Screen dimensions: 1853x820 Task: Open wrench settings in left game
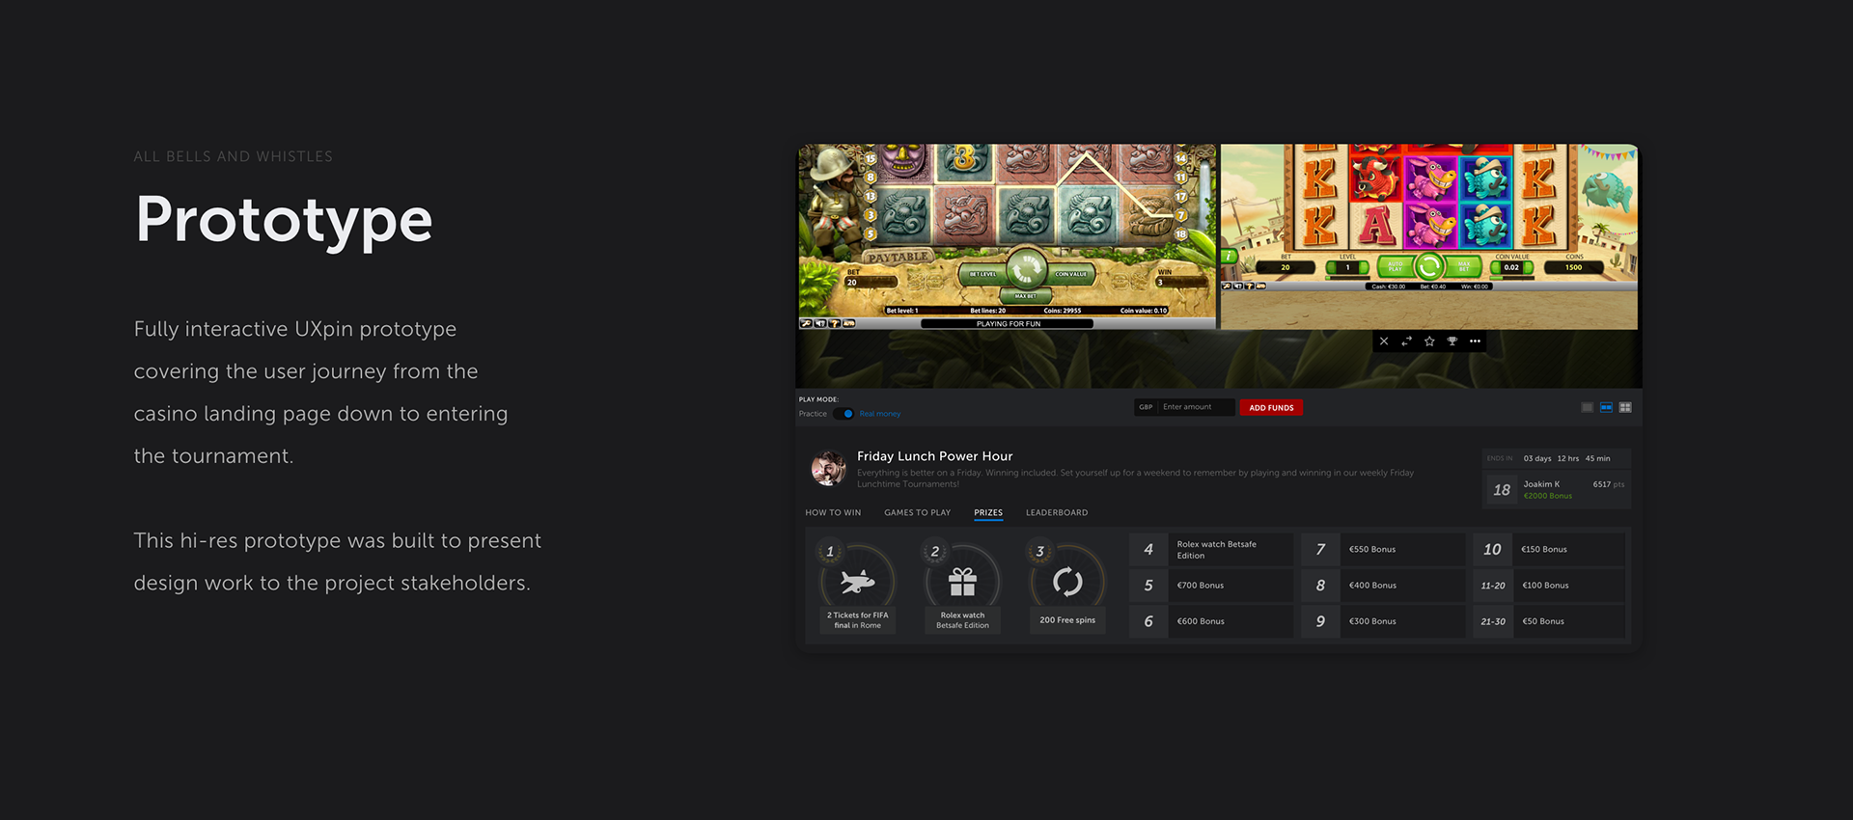click(806, 323)
